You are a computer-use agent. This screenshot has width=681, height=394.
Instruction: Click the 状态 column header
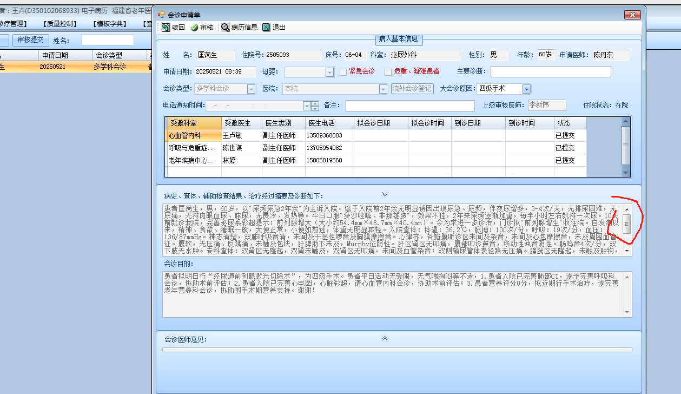tap(570, 123)
